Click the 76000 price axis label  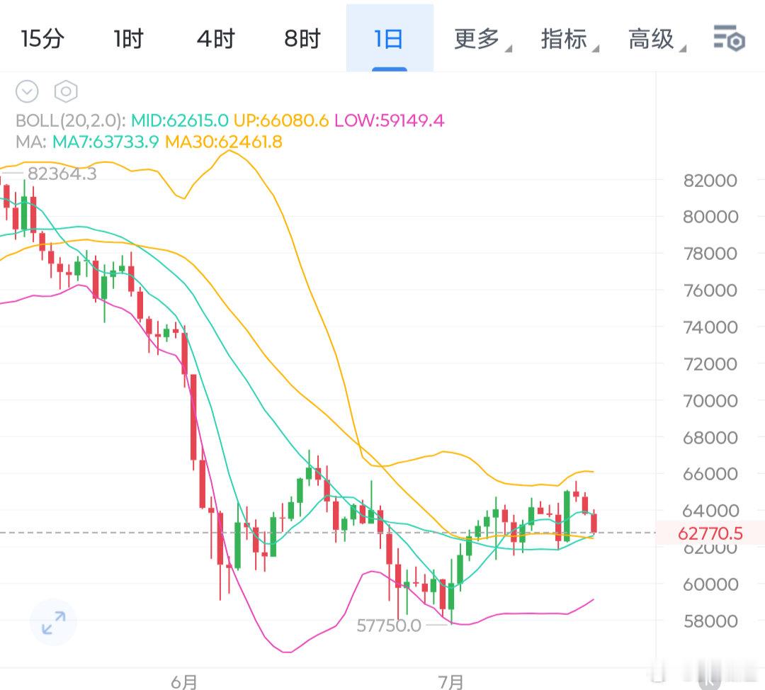[x=710, y=290]
